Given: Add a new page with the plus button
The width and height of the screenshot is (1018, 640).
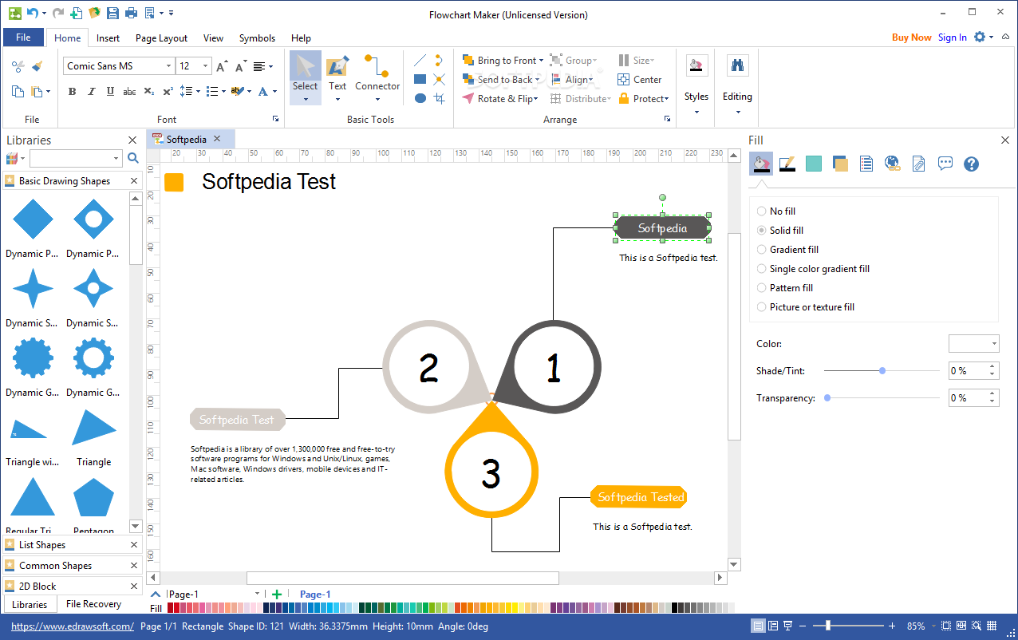Looking at the screenshot, I should tap(276, 594).
